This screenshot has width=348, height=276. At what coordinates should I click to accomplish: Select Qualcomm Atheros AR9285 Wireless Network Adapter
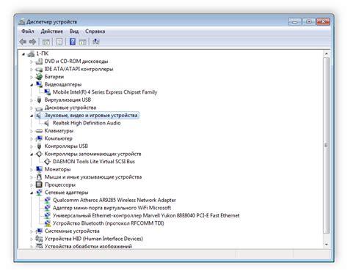click(x=115, y=200)
